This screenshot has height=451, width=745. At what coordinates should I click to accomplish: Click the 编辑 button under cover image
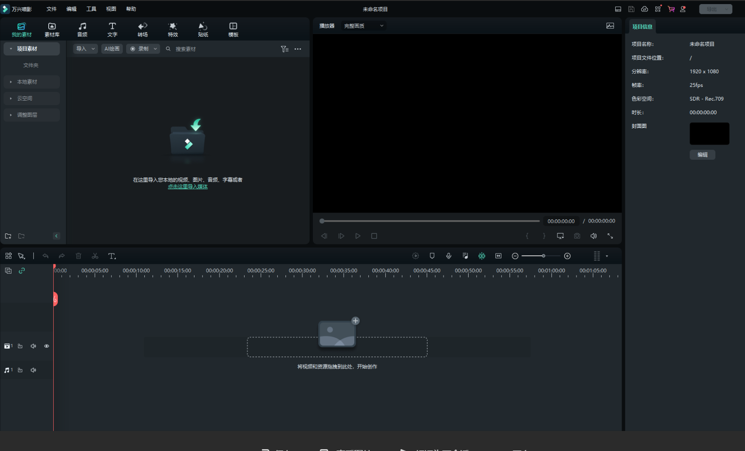[x=702, y=155]
